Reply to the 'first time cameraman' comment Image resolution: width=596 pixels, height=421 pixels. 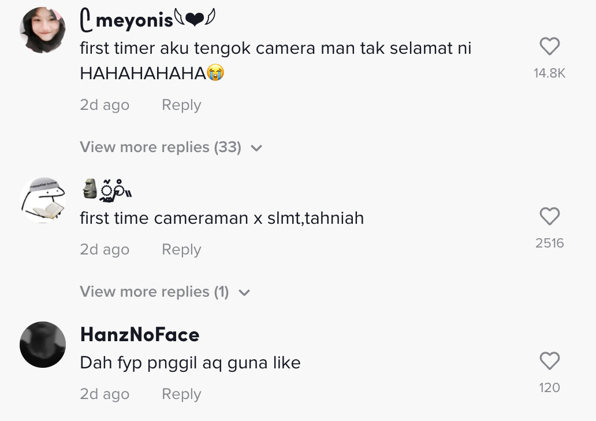pos(181,250)
